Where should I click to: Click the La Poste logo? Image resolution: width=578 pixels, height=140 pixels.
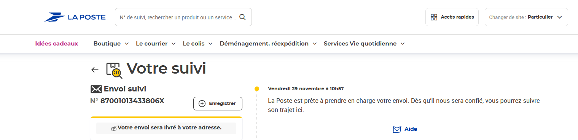click(75, 17)
